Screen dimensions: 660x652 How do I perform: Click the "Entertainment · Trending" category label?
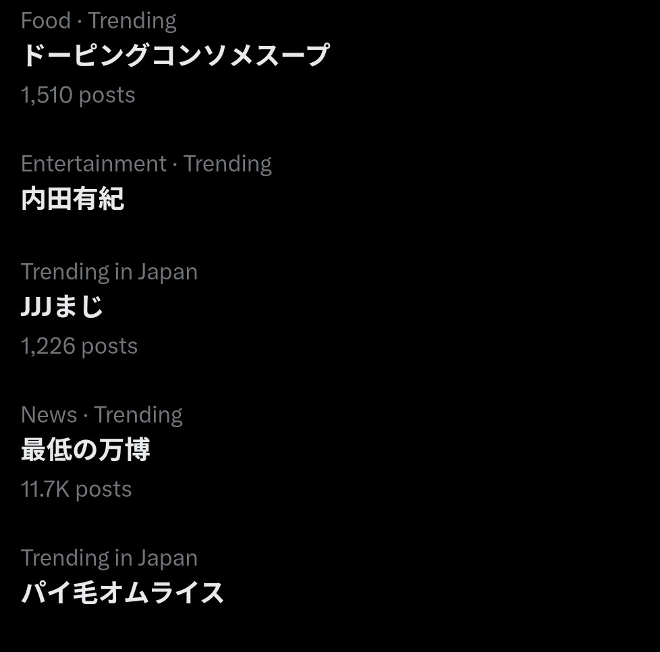[x=146, y=164]
